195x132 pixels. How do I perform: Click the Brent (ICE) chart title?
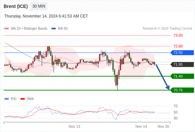pos(16,6)
